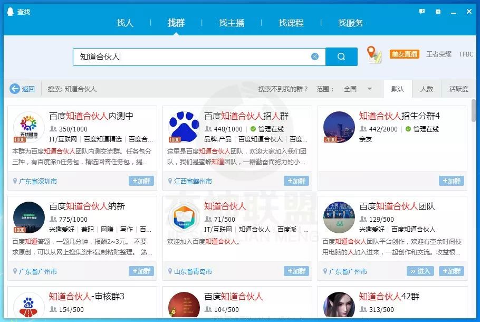This screenshot has height=322, width=480.
Task: Switch to 找群 tab
Action: click(x=176, y=23)
